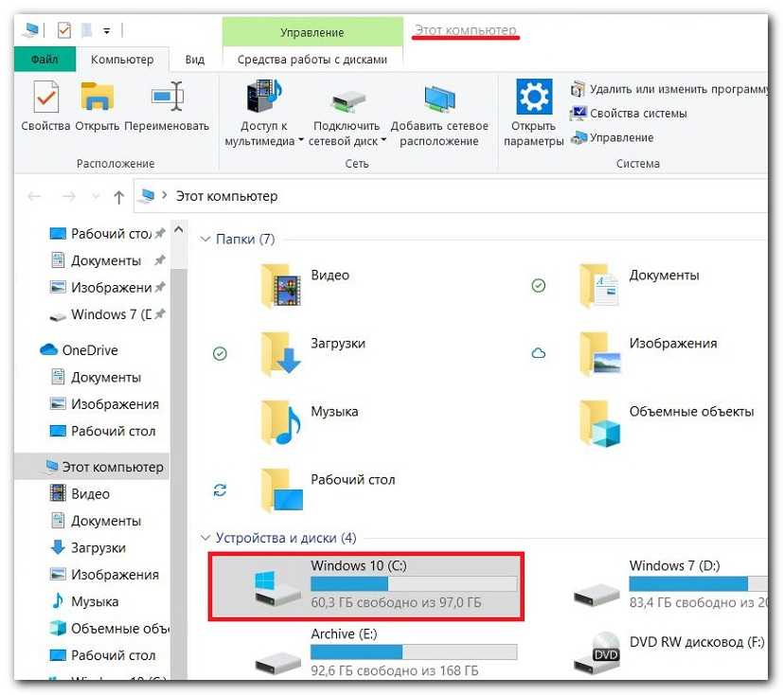Screen dimensions: 783x695
Task: Go forward with the right arrow
Action: coord(69,197)
